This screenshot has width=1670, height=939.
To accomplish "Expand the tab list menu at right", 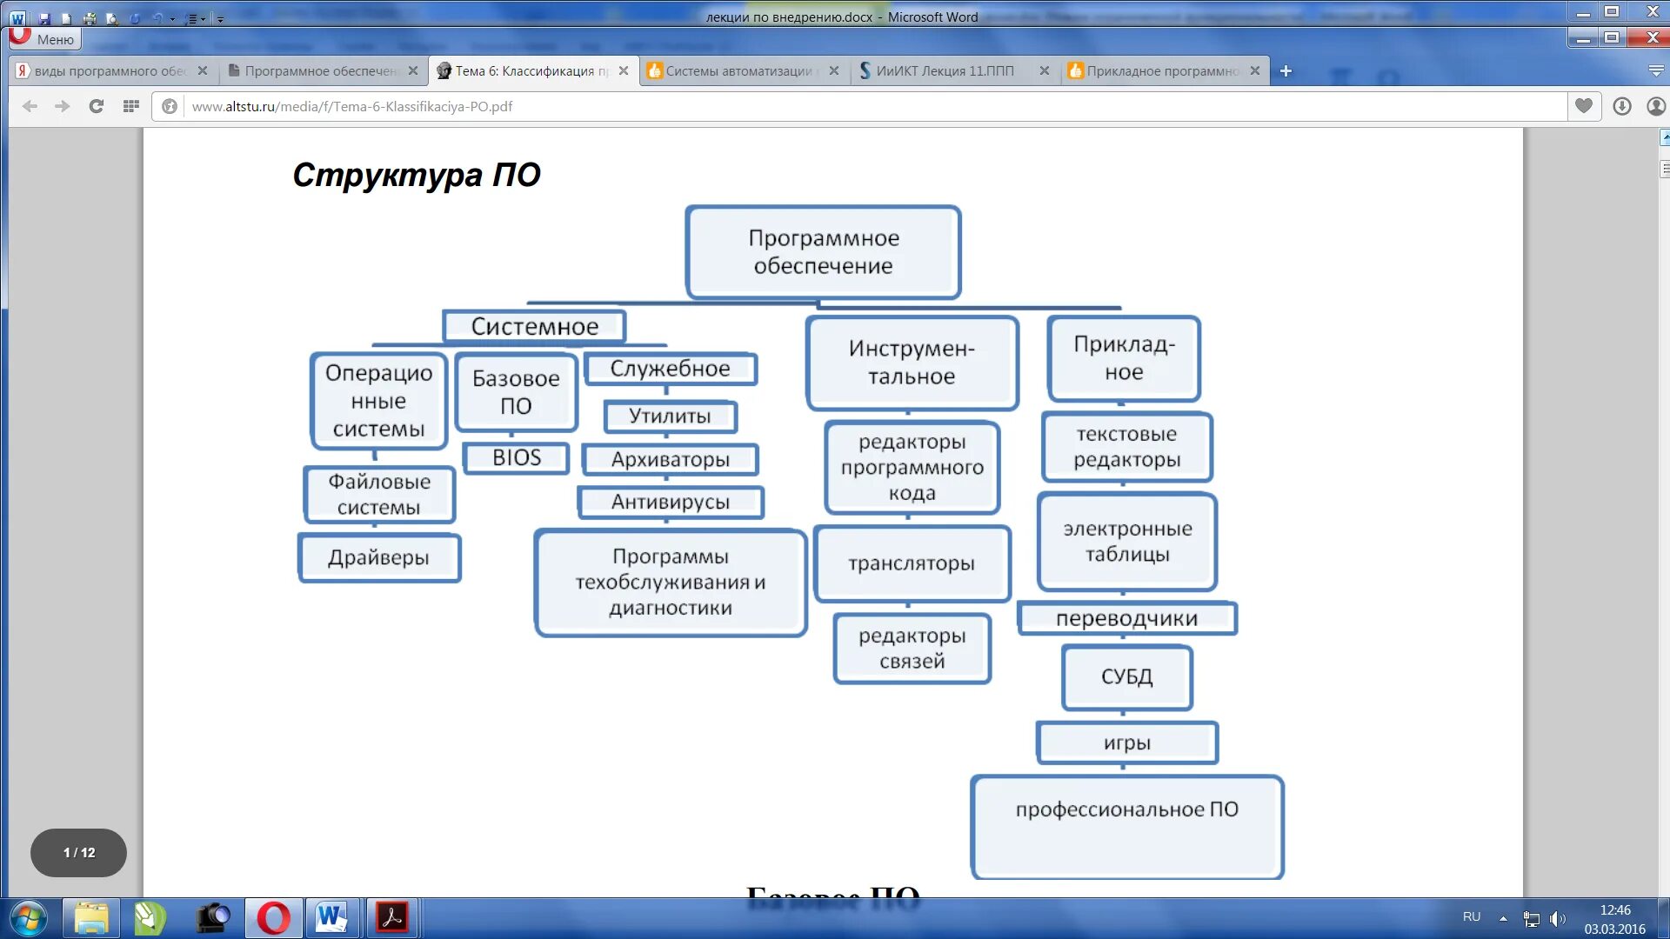I will tap(1656, 71).
